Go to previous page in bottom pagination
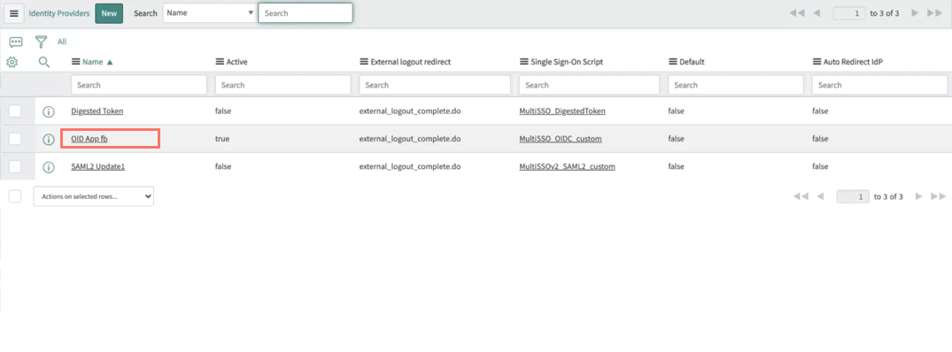 click(x=821, y=196)
